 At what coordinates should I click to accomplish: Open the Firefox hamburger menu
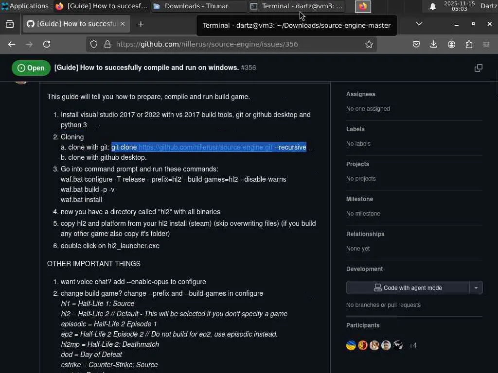[486, 44]
